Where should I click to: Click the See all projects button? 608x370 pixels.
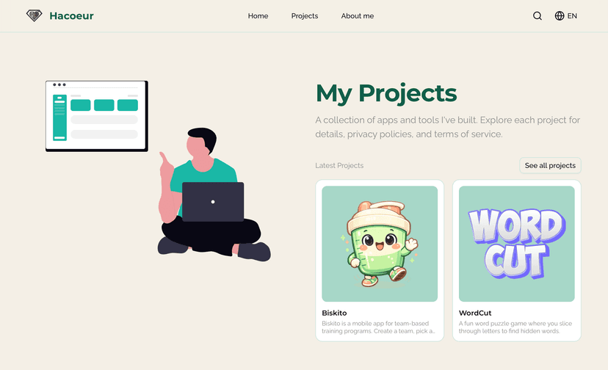click(550, 166)
